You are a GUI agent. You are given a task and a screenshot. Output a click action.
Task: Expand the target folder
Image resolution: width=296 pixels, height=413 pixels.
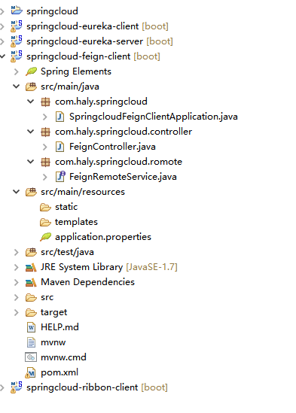pos(17,312)
